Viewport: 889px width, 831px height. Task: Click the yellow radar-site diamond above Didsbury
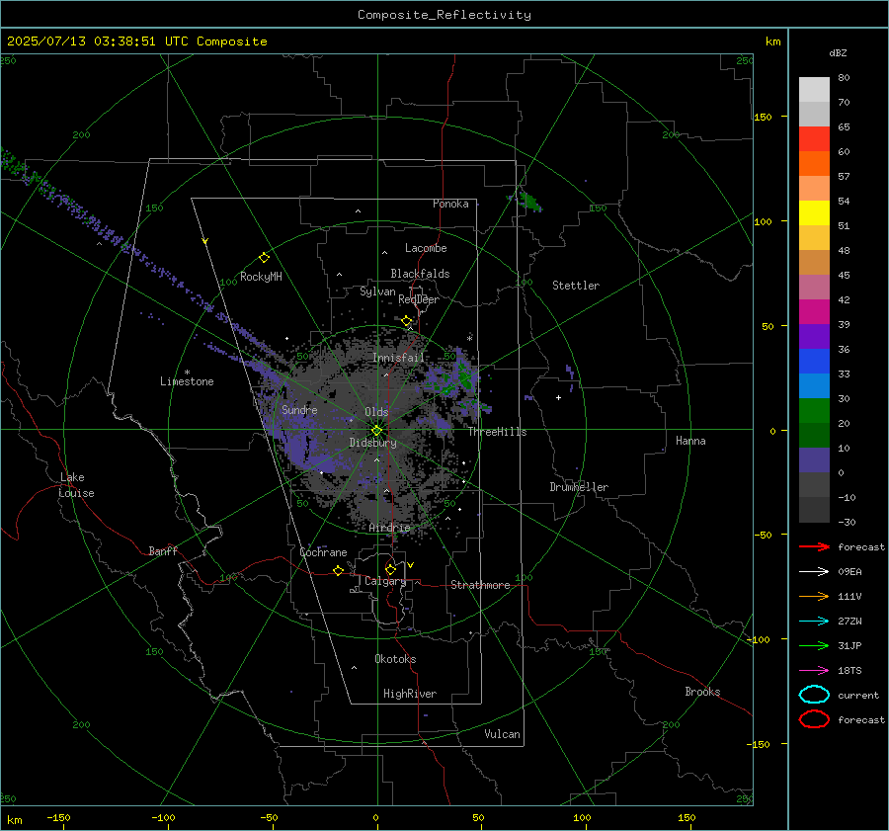click(376, 431)
